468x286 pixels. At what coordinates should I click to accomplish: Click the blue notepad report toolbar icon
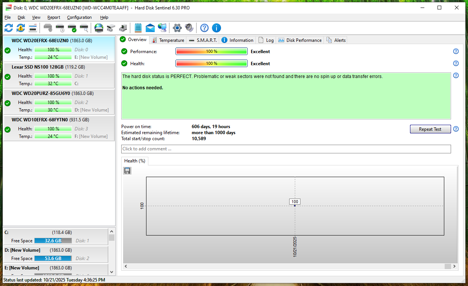138,28
